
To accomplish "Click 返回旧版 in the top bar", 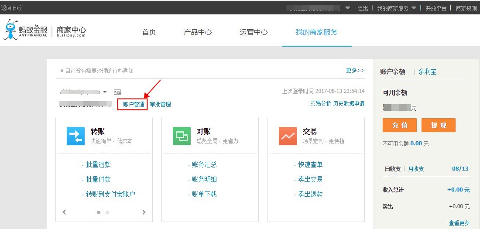I will click(11, 8).
